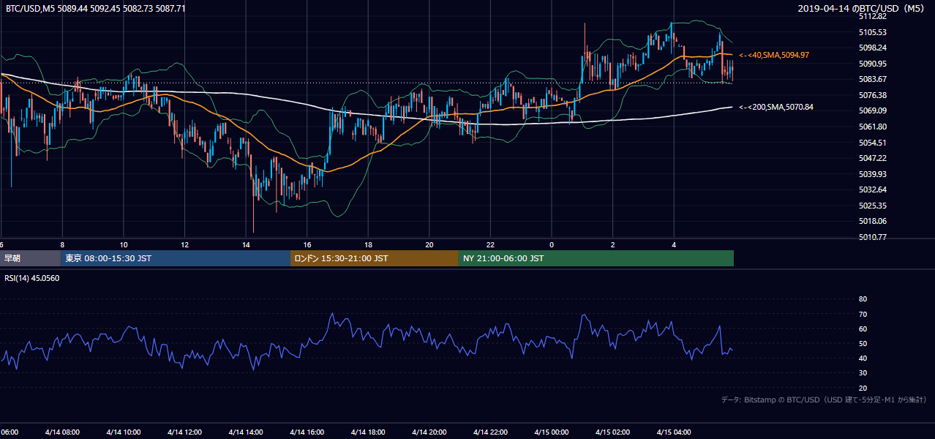Viewport: 935px width, 439px height.
Task: Click RSI axis level 20
Action: (x=863, y=388)
